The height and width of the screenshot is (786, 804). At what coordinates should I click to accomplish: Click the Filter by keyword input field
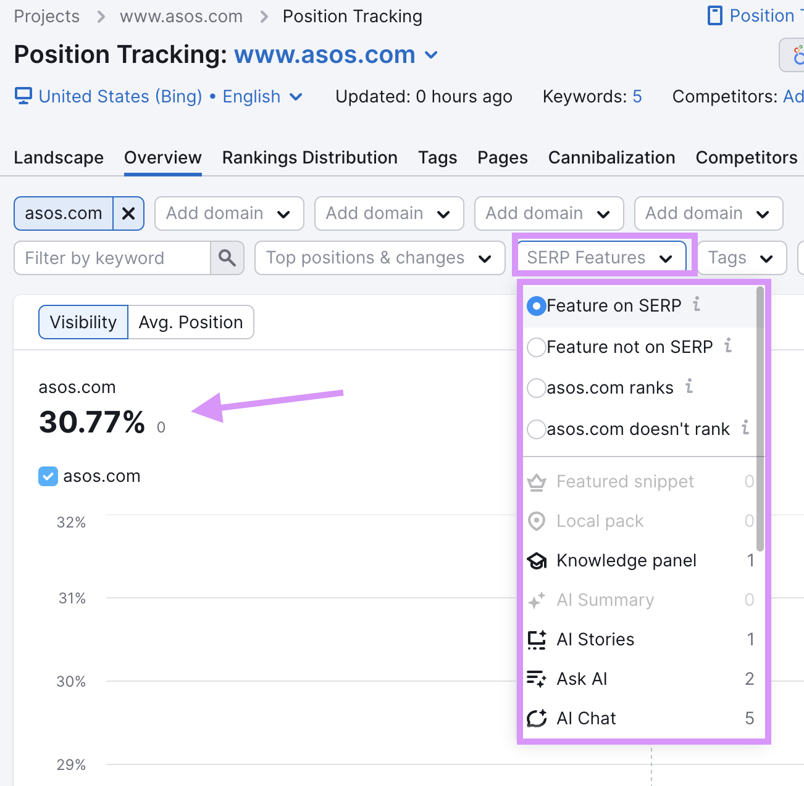point(112,258)
